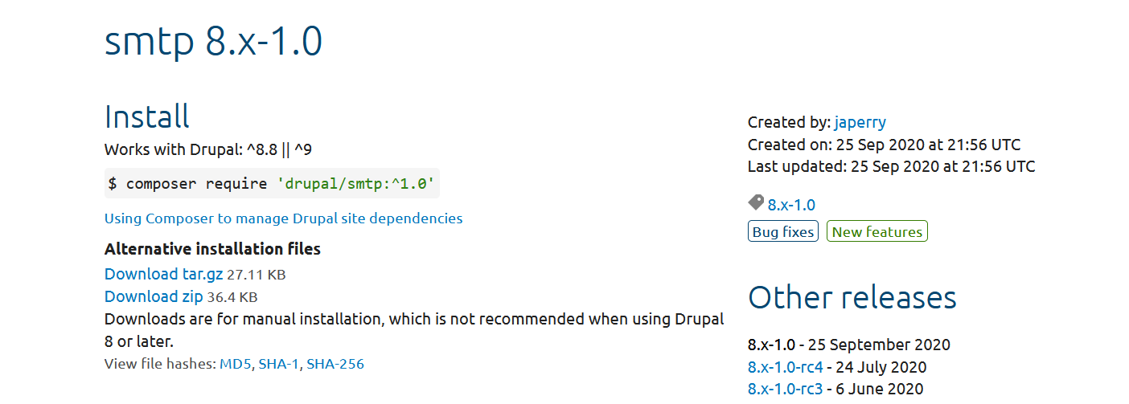
Task: Open the japerry author profile link
Action: [860, 123]
